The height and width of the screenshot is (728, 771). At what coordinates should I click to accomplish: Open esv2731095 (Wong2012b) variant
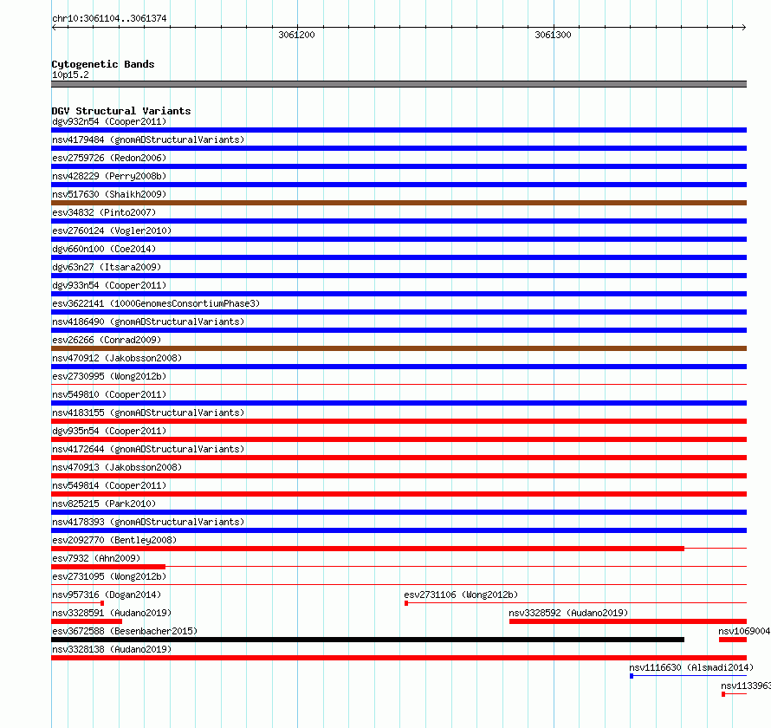click(x=109, y=576)
